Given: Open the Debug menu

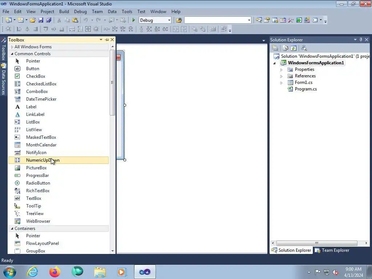Looking at the screenshot, I should tap(80, 11).
